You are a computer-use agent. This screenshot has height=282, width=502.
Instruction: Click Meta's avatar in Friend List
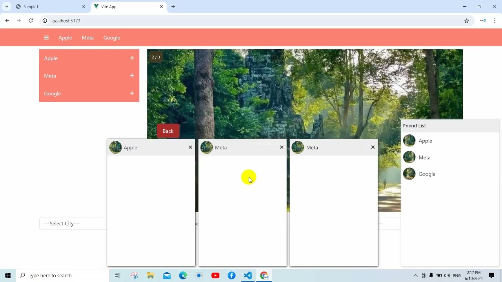[x=409, y=157]
